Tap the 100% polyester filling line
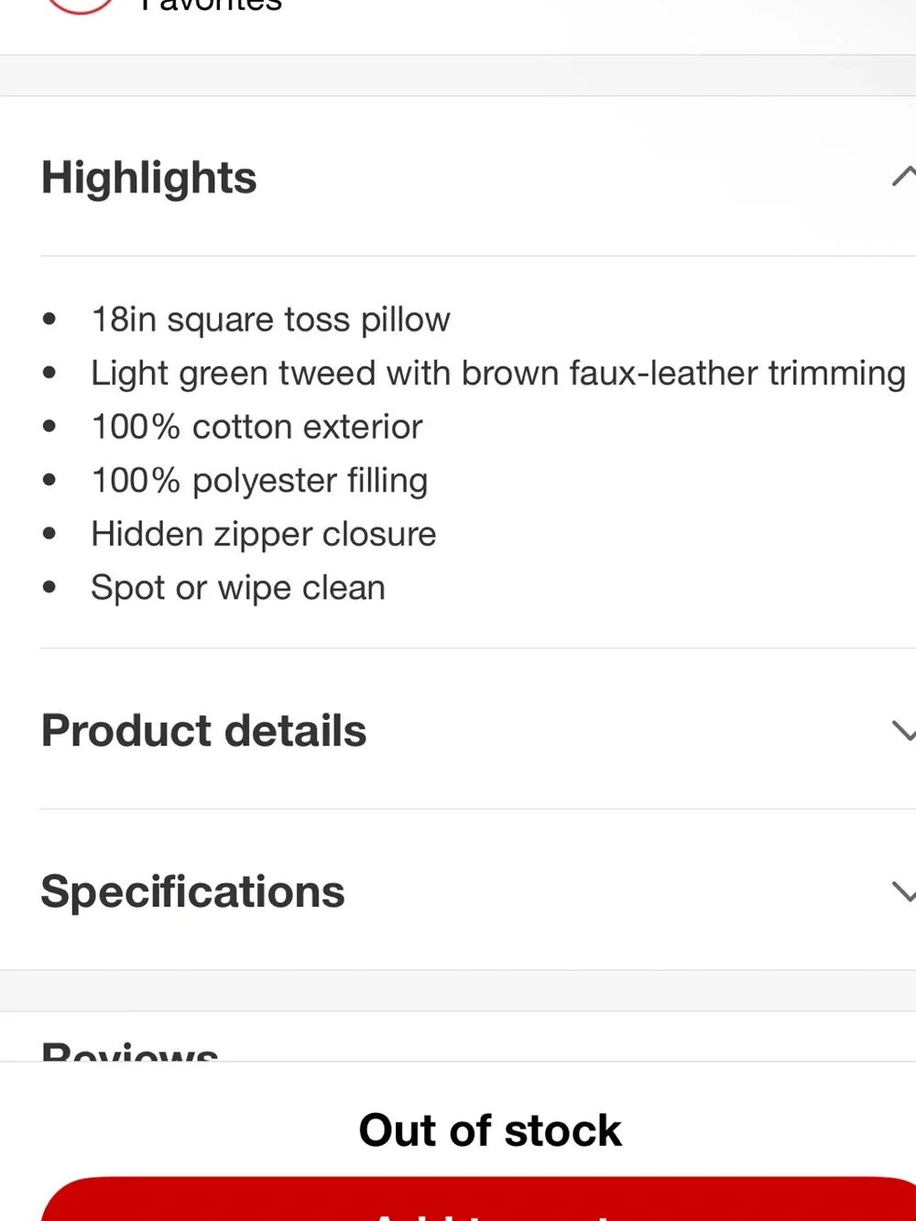Screen dimensions: 916x1221 point(259,481)
